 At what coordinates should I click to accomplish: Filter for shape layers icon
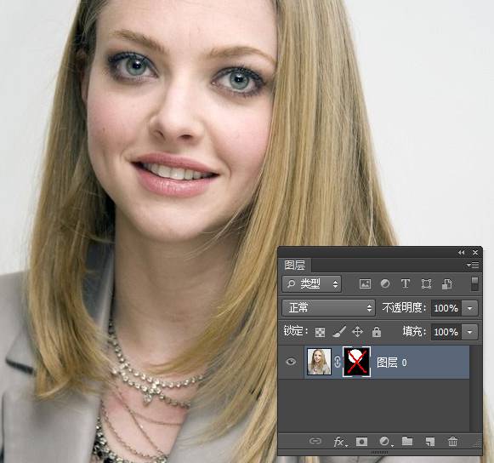[x=426, y=284]
